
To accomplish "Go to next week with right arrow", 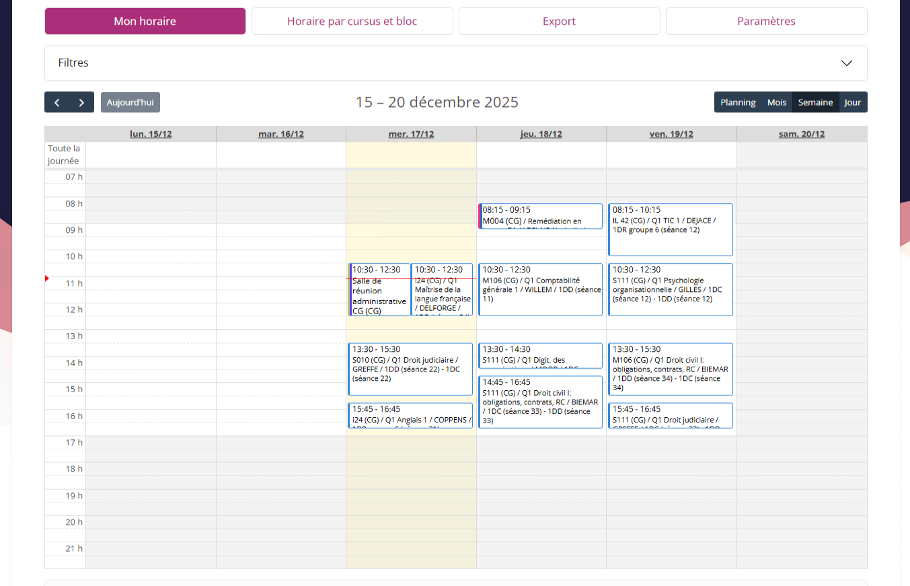I will coord(81,102).
